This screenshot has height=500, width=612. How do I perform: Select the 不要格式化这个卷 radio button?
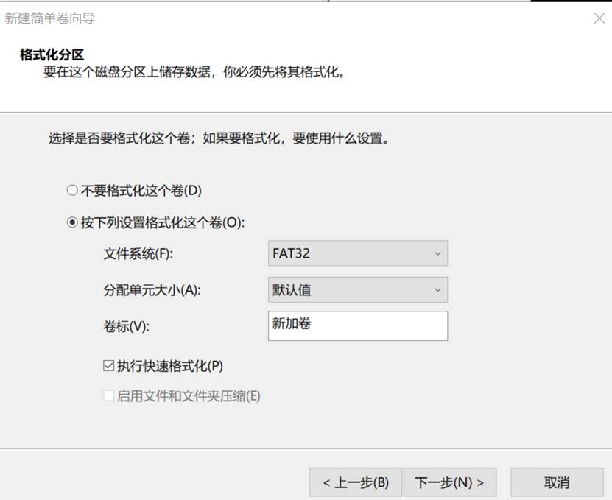[x=72, y=190]
